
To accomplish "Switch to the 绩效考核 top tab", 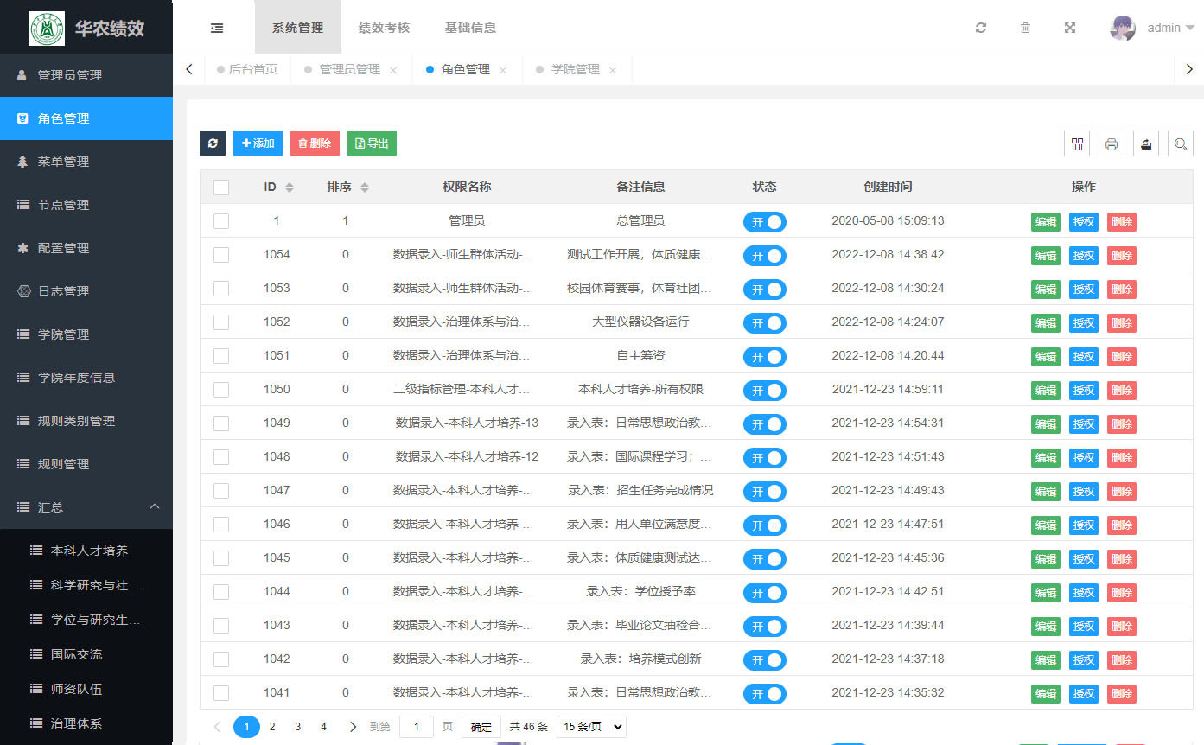I will pos(384,28).
